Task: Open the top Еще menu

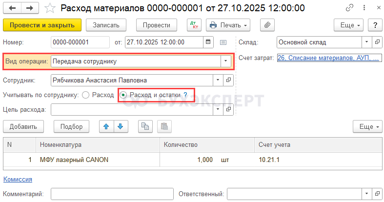Action: coord(348,25)
